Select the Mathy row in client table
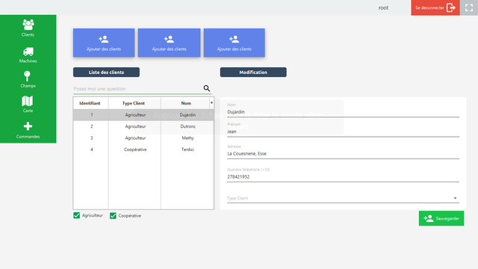The width and height of the screenshot is (478, 269). (x=143, y=137)
